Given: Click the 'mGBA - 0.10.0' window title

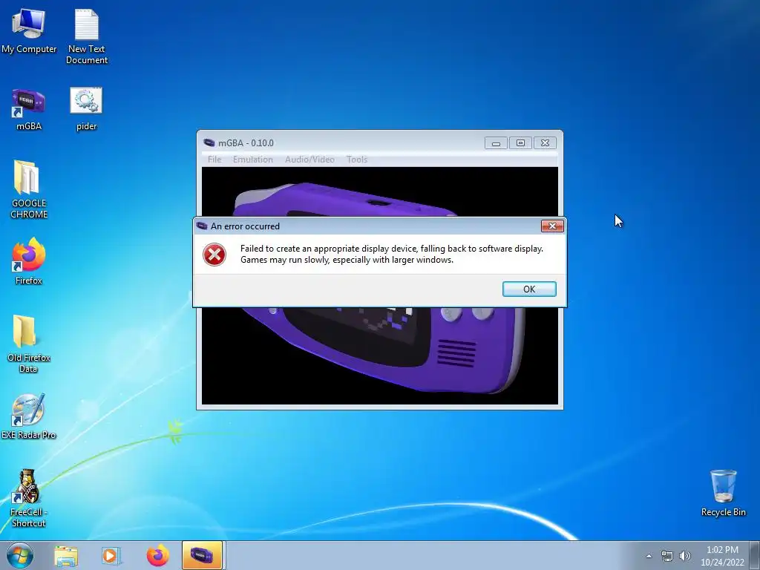Looking at the screenshot, I should click(x=246, y=143).
